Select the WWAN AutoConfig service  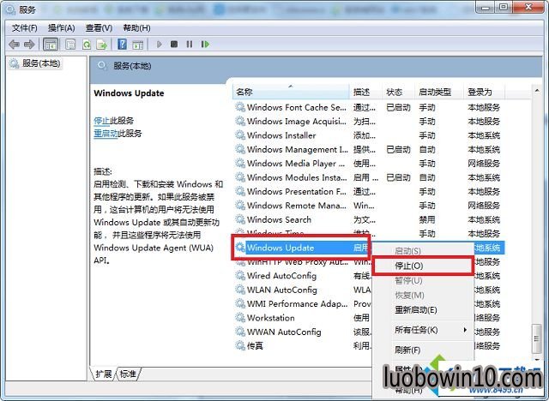point(303,332)
